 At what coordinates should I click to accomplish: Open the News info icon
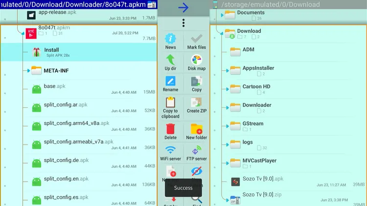click(x=170, y=39)
